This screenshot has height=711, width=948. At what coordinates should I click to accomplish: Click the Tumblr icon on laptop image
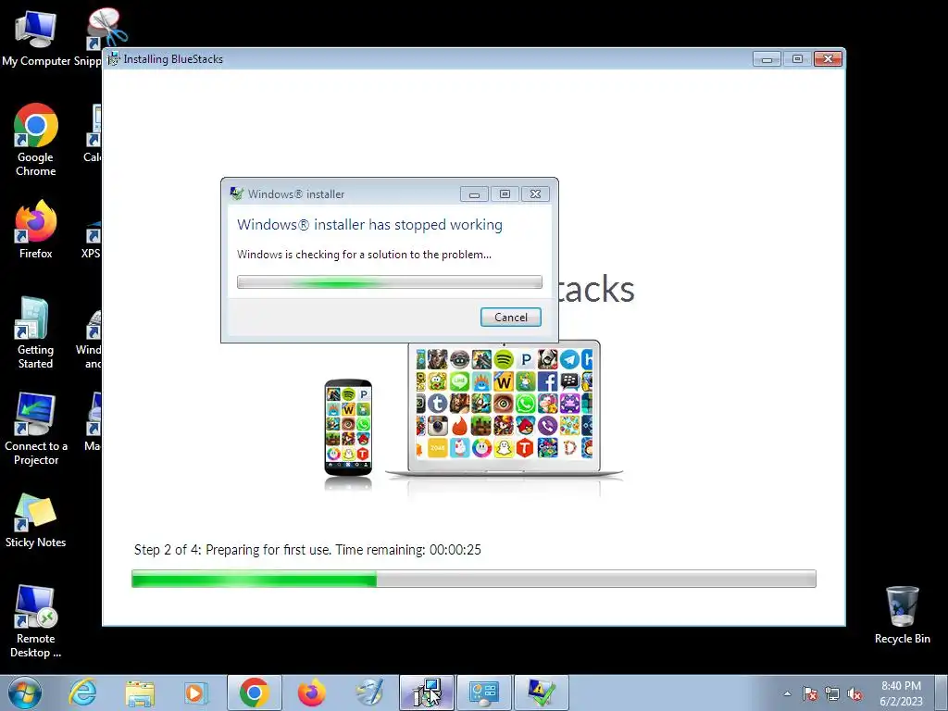(x=438, y=404)
